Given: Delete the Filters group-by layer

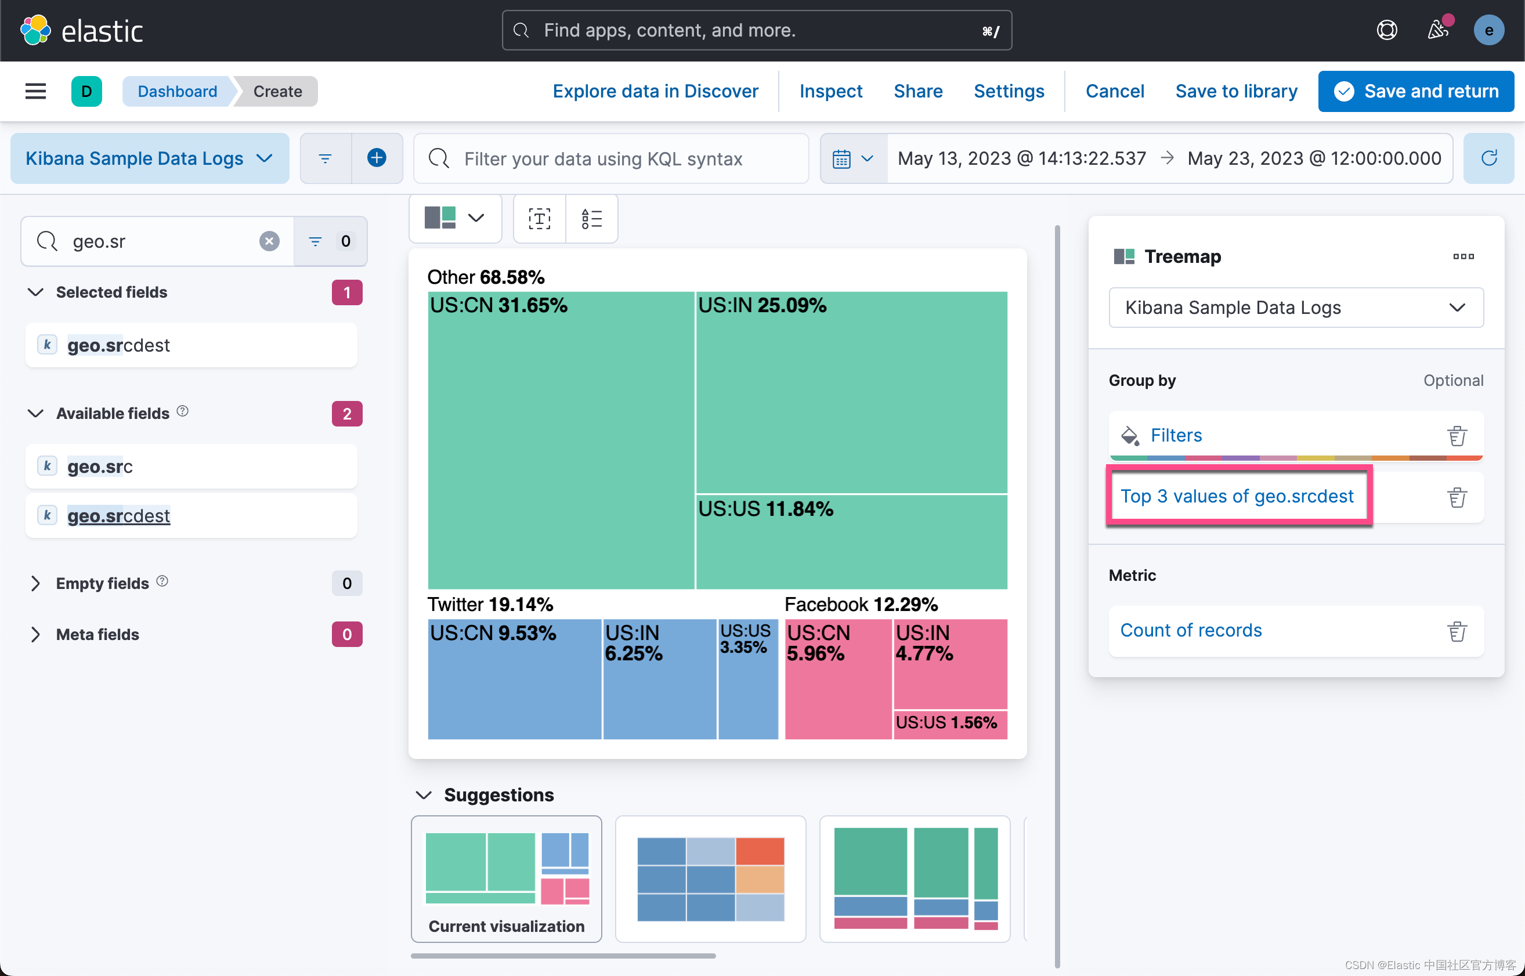Looking at the screenshot, I should (x=1457, y=435).
